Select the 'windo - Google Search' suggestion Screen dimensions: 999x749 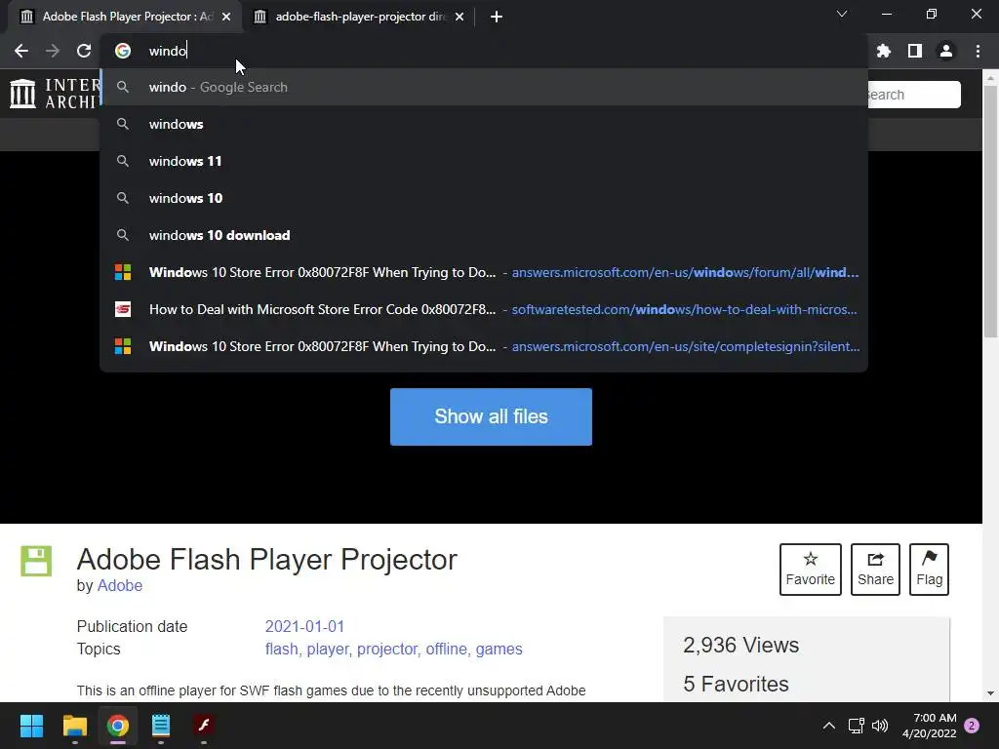(484, 87)
